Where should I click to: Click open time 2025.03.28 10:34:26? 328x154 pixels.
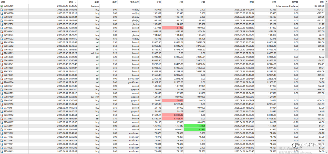67,31
